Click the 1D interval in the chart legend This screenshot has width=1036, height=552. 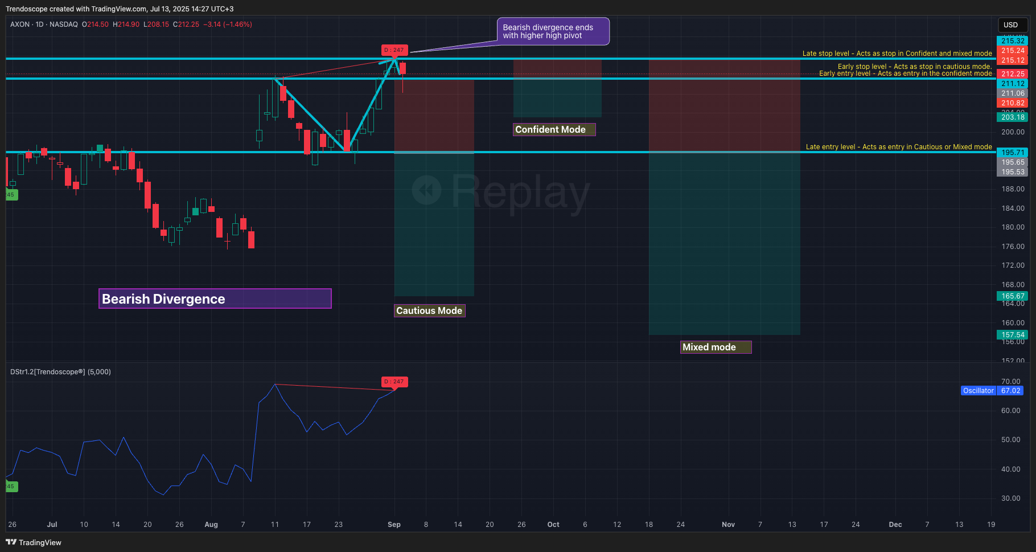click(39, 24)
